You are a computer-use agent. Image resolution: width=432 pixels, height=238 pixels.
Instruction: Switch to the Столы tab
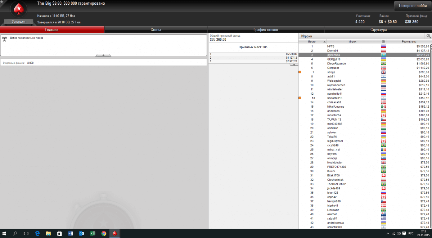pos(156,30)
